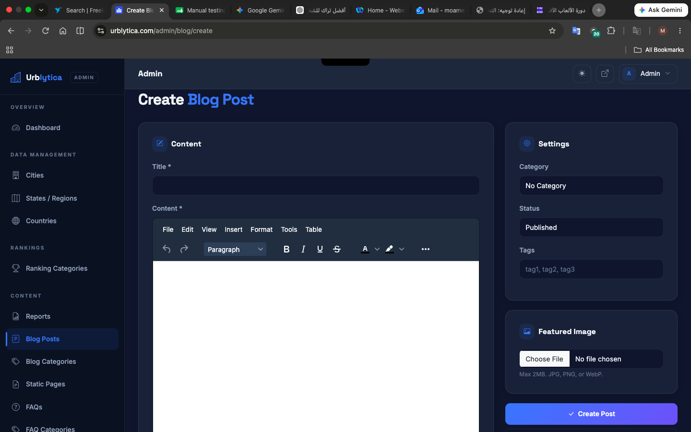Image resolution: width=691 pixels, height=432 pixels.
Task: Expand the highlight color picker arrow
Action: click(402, 249)
